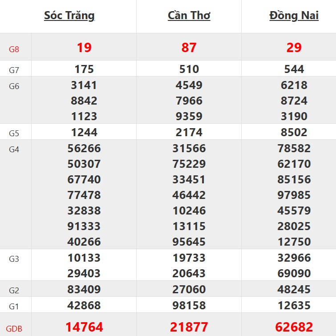Select Đồng Nai G3 number 69090
Viewport: 336px width, 336px height.
[294, 273]
